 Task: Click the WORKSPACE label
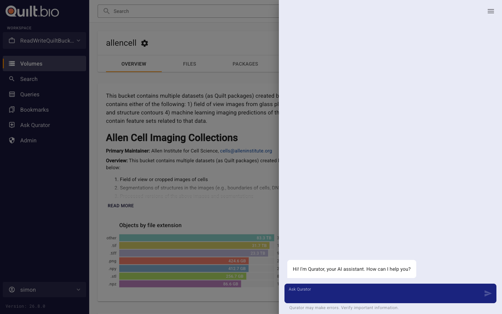pos(19,28)
